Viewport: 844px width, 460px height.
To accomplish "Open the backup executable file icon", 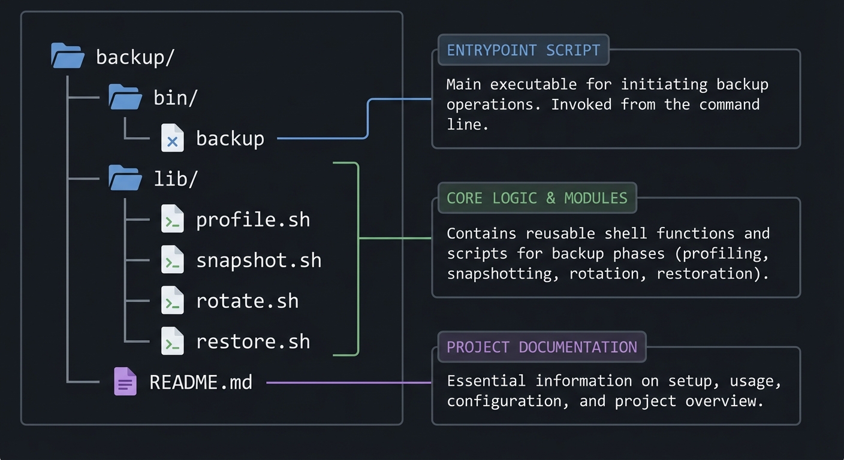I will tap(173, 138).
